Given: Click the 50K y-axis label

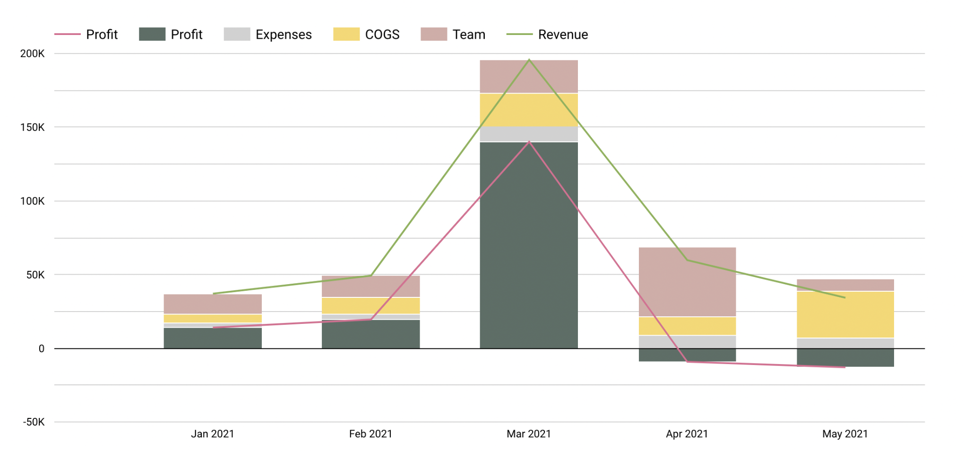Looking at the screenshot, I should click(x=35, y=275).
